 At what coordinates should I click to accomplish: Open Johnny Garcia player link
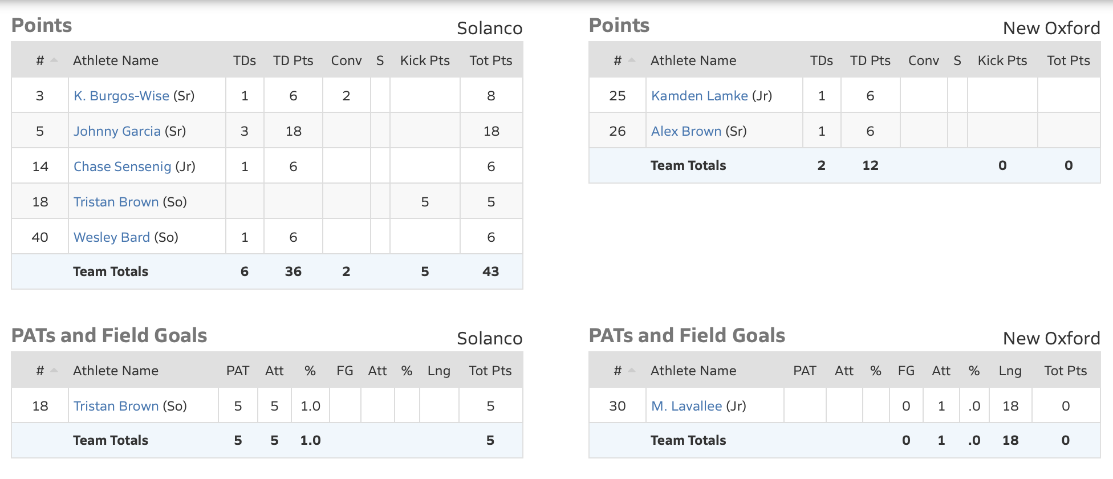click(x=117, y=131)
